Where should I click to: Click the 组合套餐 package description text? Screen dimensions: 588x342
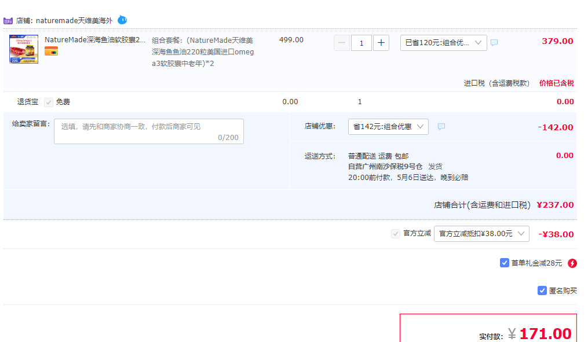point(203,52)
